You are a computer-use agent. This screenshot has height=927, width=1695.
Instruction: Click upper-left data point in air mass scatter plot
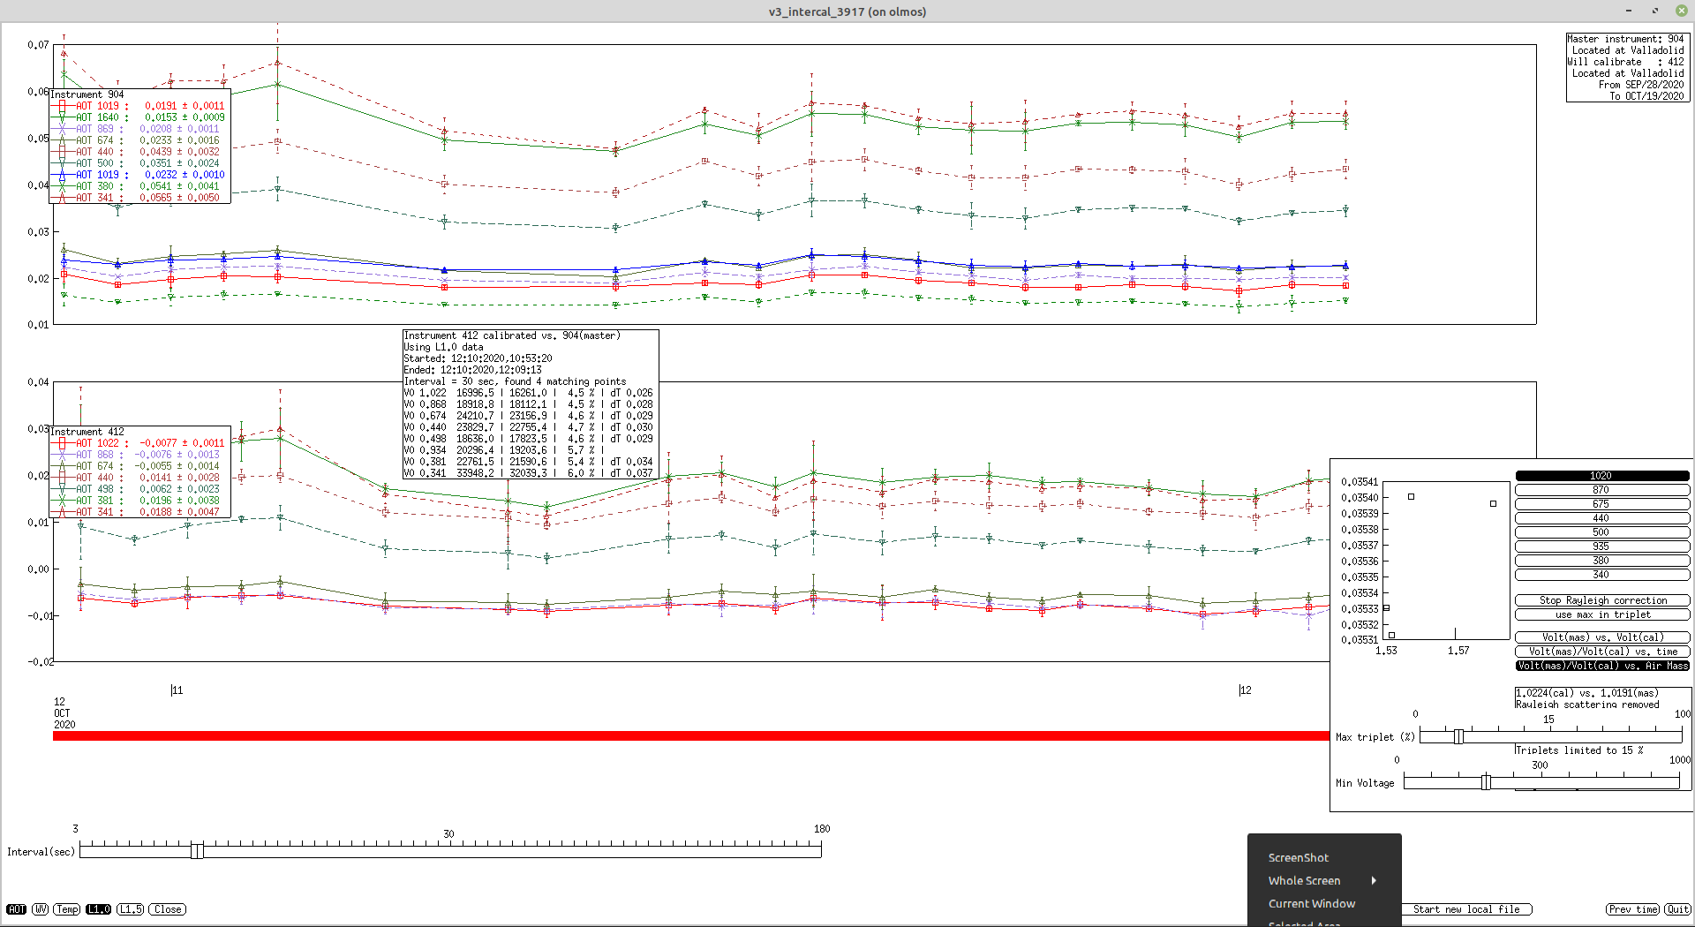pyautogui.click(x=1412, y=497)
